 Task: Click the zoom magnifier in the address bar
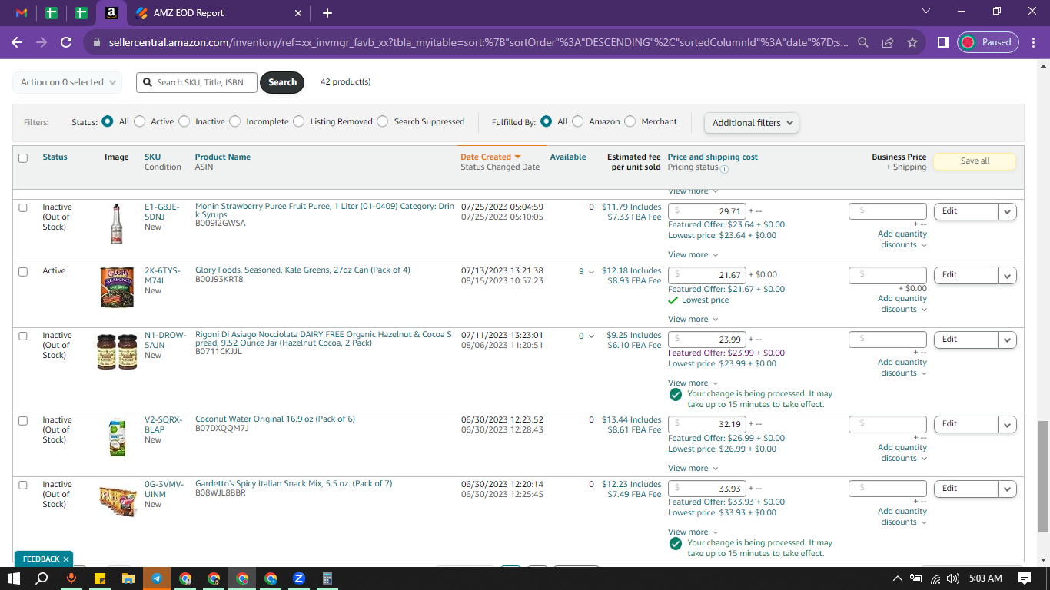coord(863,42)
